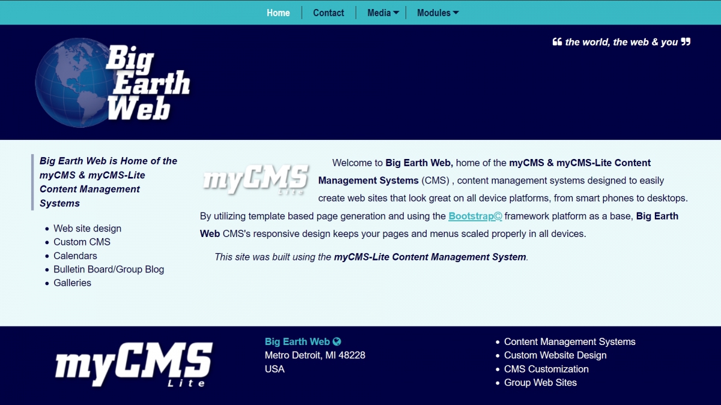Click the myCMS Lite logo in footer
Image resolution: width=721 pixels, height=405 pixels.
pyautogui.click(x=133, y=365)
